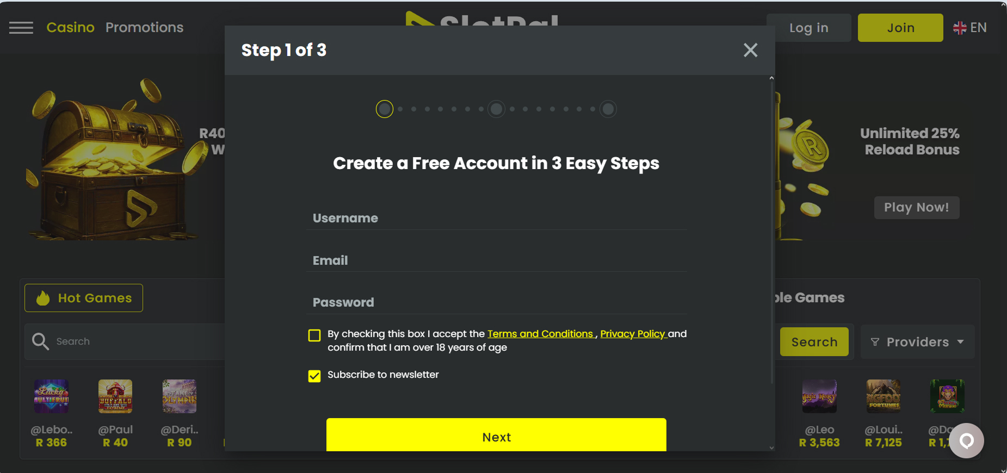Click the Hot Games flame icon

[43, 298]
